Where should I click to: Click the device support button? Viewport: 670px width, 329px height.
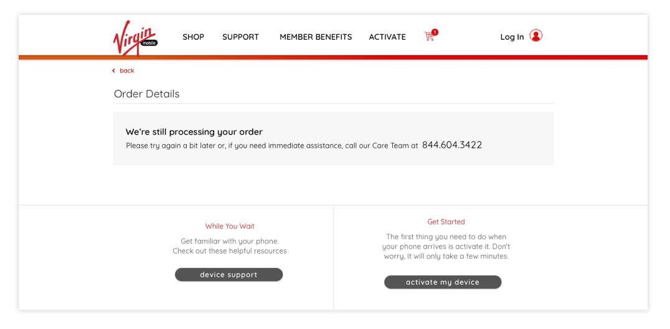229,275
